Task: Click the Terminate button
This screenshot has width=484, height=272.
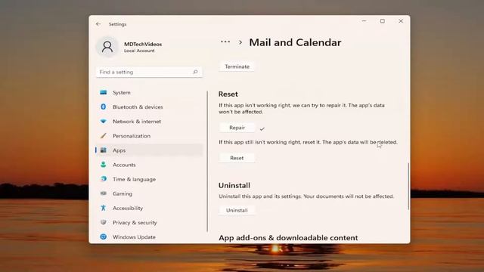Action: (237, 66)
